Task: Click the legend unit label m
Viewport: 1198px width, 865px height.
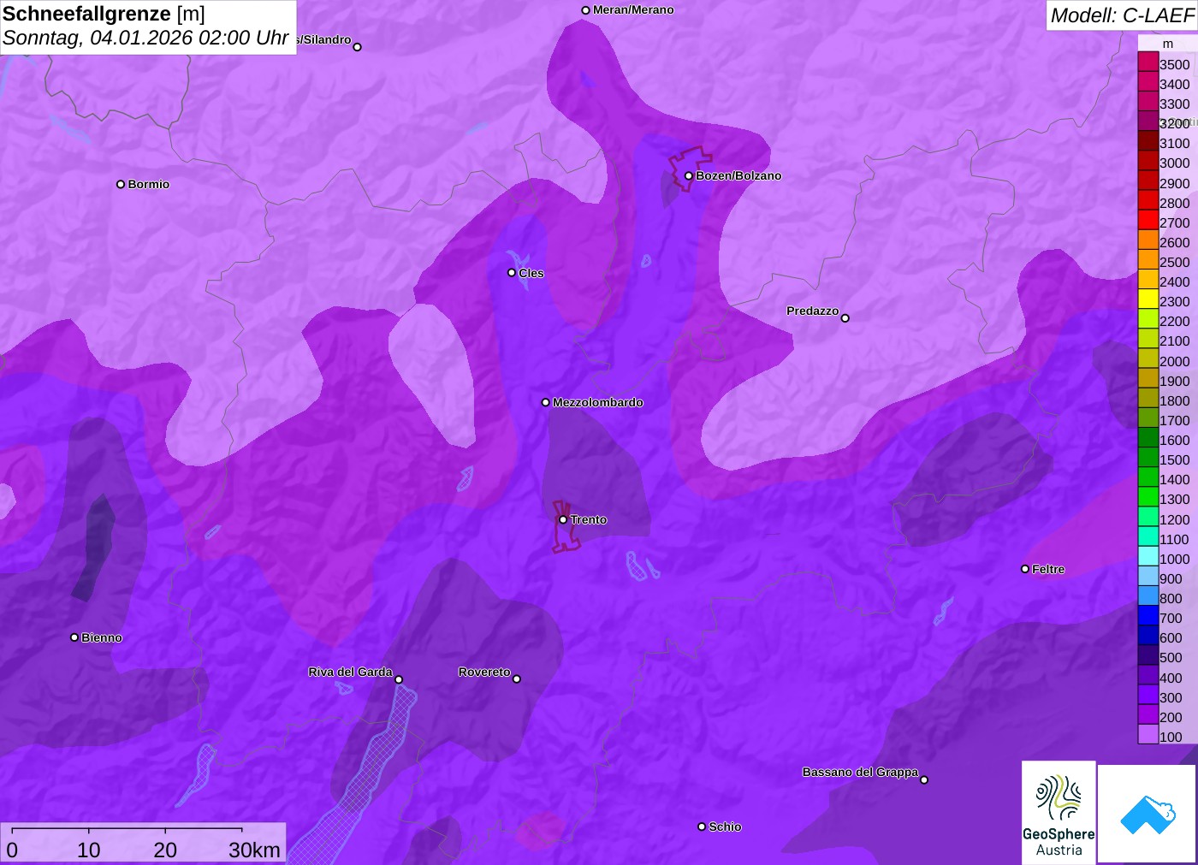Action: (x=1168, y=44)
